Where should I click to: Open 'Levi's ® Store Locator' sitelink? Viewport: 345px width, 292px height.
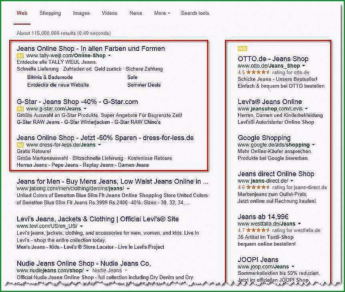click(89, 247)
